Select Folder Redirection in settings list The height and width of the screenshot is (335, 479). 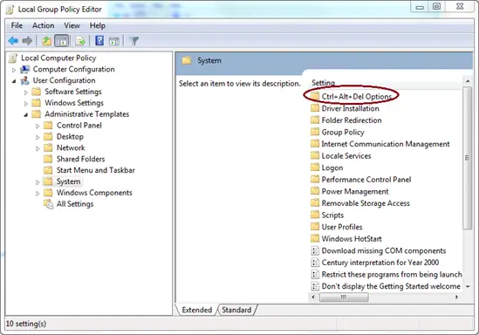coord(352,120)
